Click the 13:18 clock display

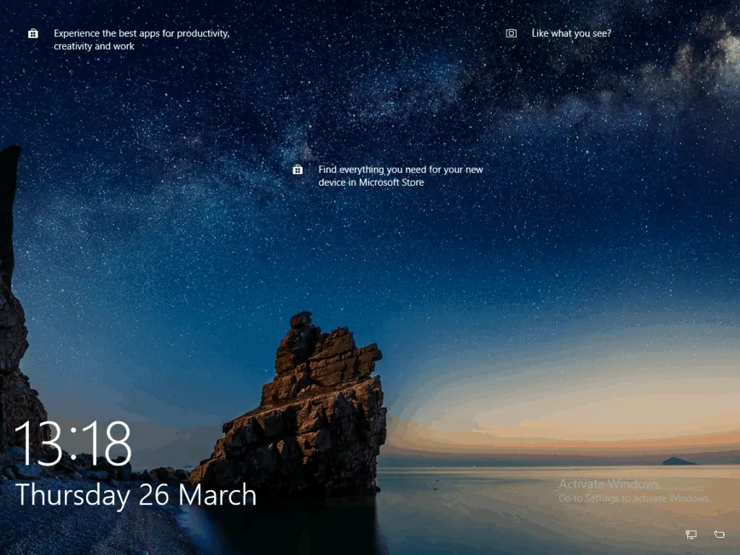[74, 442]
